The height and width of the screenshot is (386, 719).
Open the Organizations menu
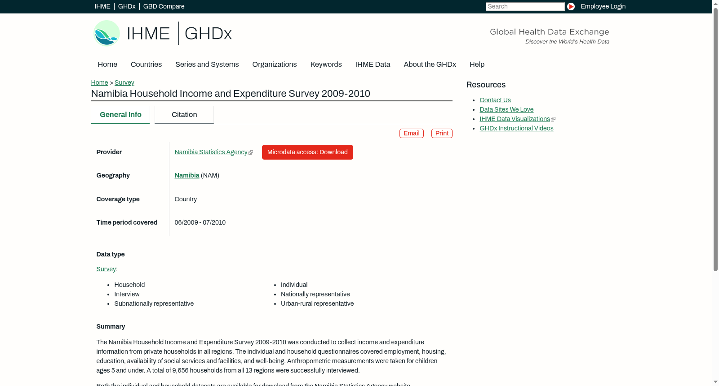[275, 64]
